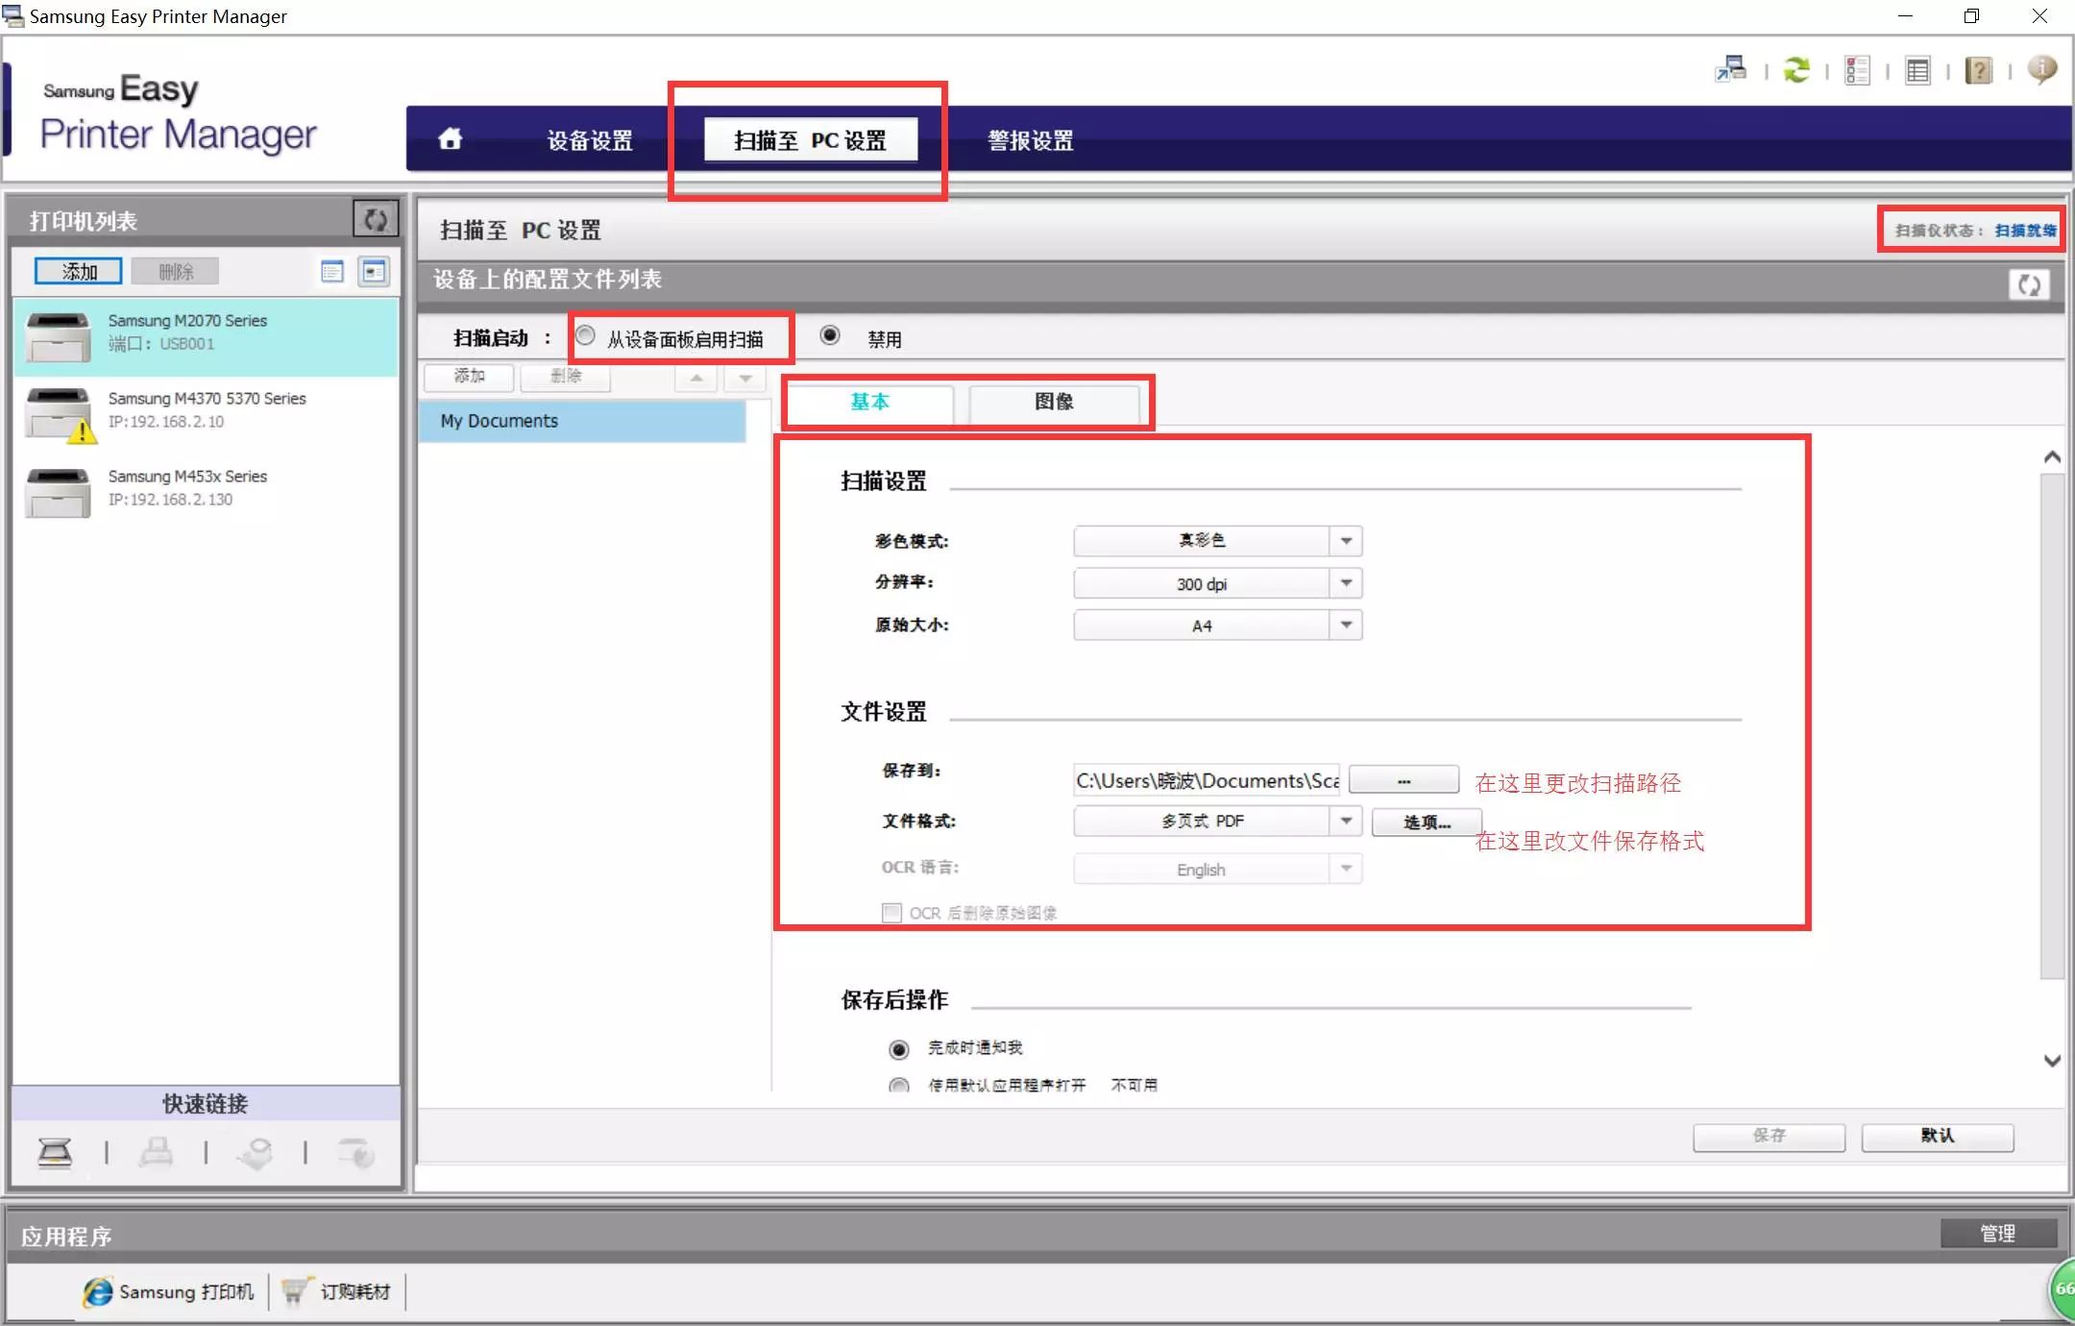Open the table list icon in top toolbar
The image size is (2075, 1326).
(1917, 70)
